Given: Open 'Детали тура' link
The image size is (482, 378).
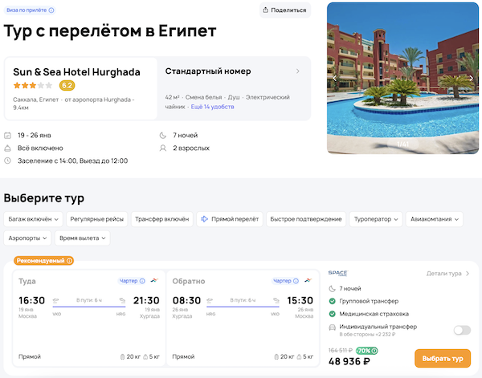Looking at the screenshot, I should click(447, 274).
